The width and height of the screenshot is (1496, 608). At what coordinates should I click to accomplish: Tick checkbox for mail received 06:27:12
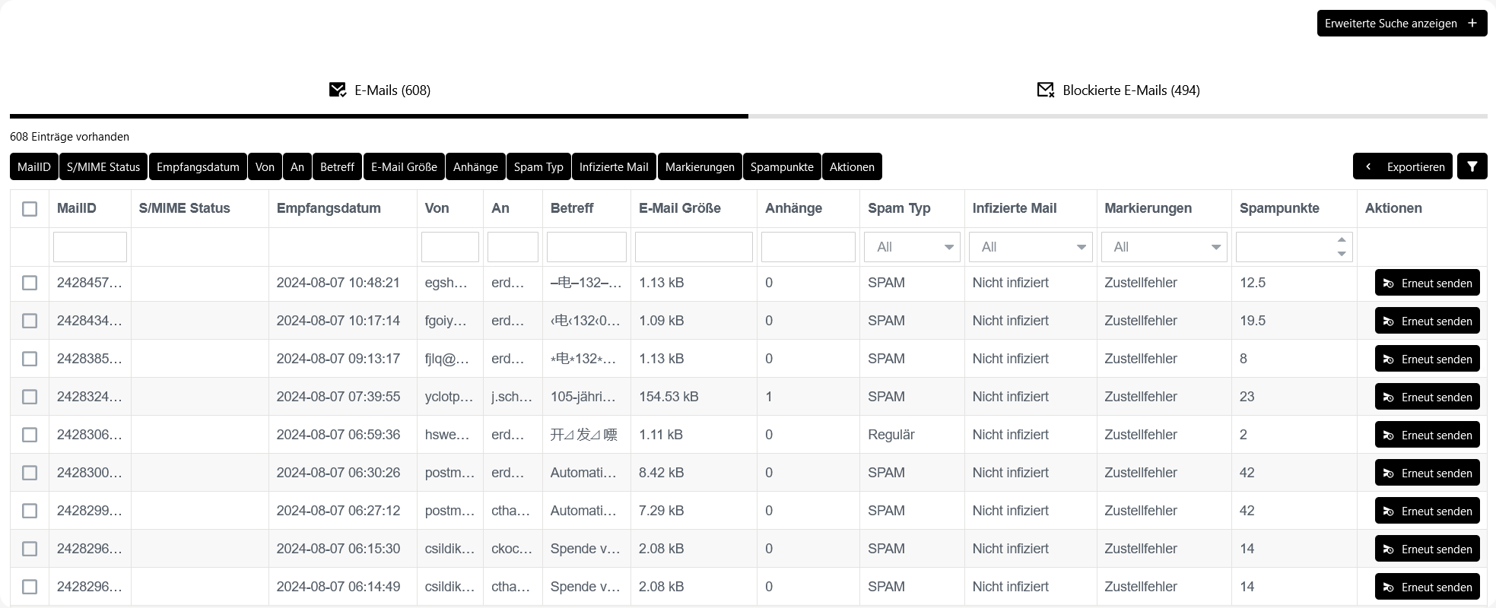(x=30, y=511)
